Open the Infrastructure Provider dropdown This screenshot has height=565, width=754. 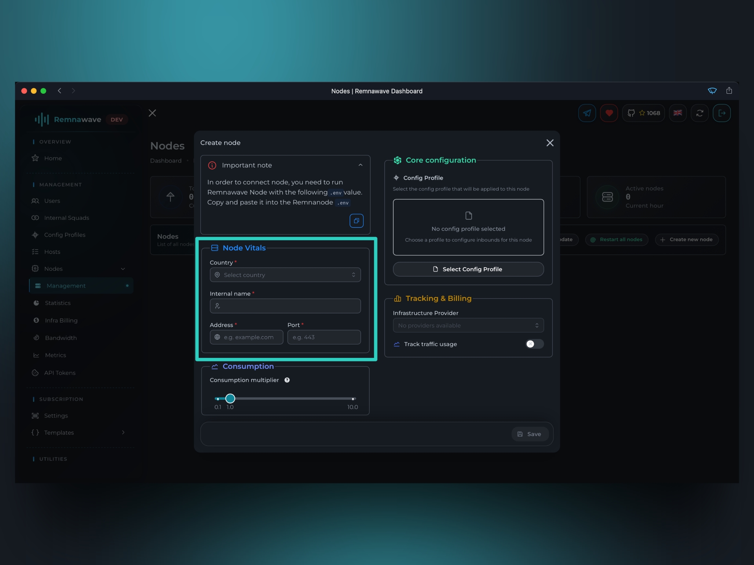(x=468, y=325)
